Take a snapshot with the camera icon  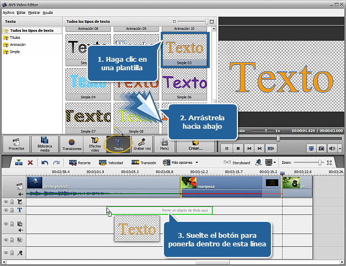point(322,148)
